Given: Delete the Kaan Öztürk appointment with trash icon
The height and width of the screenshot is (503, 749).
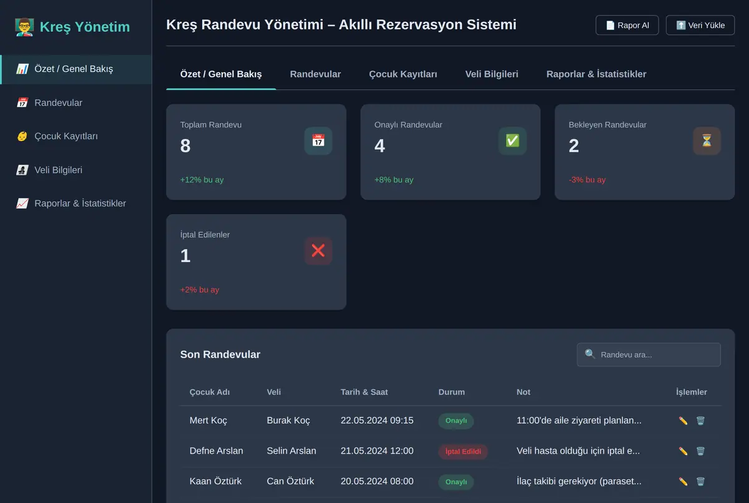Looking at the screenshot, I should click(700, 482).
